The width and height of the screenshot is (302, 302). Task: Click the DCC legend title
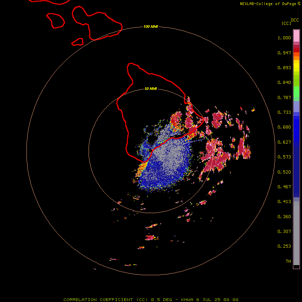coord(295,20)
